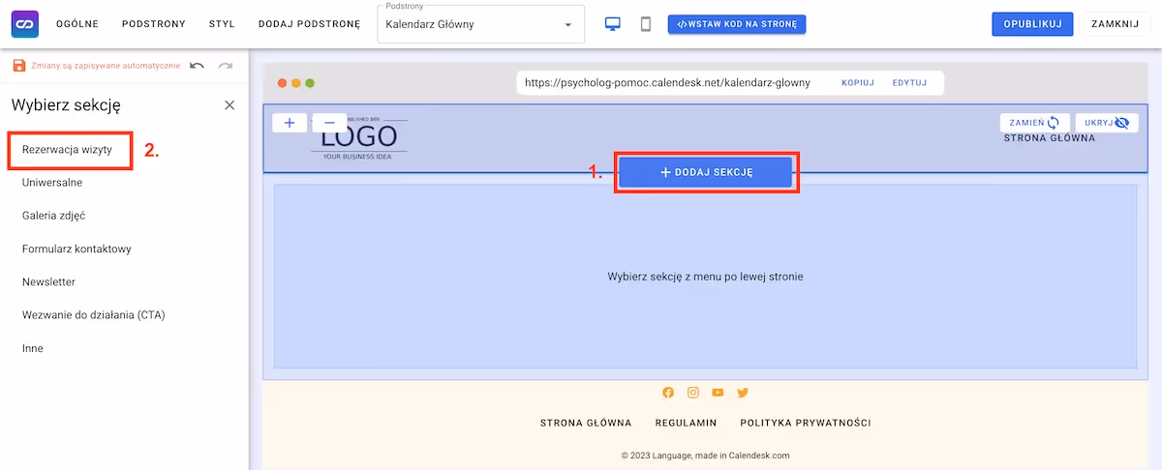Hide the header section with Ukryj
This screenshot has height=470, width=1162.
[1106, 123]
